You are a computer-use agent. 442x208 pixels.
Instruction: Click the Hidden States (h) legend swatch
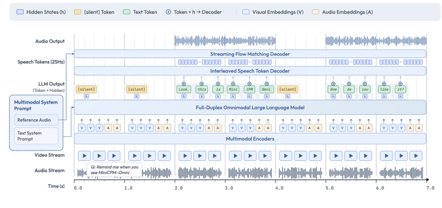(x=20, y=12)
